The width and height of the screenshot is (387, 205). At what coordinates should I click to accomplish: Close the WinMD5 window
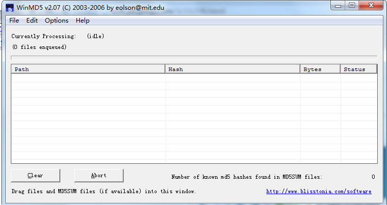point(371,6)
